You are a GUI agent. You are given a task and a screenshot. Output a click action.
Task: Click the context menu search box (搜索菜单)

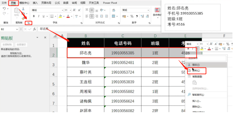pyautogui.click(x=206, y=58)
